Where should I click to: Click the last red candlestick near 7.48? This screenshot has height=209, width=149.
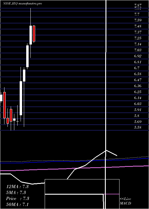(34, 33)
